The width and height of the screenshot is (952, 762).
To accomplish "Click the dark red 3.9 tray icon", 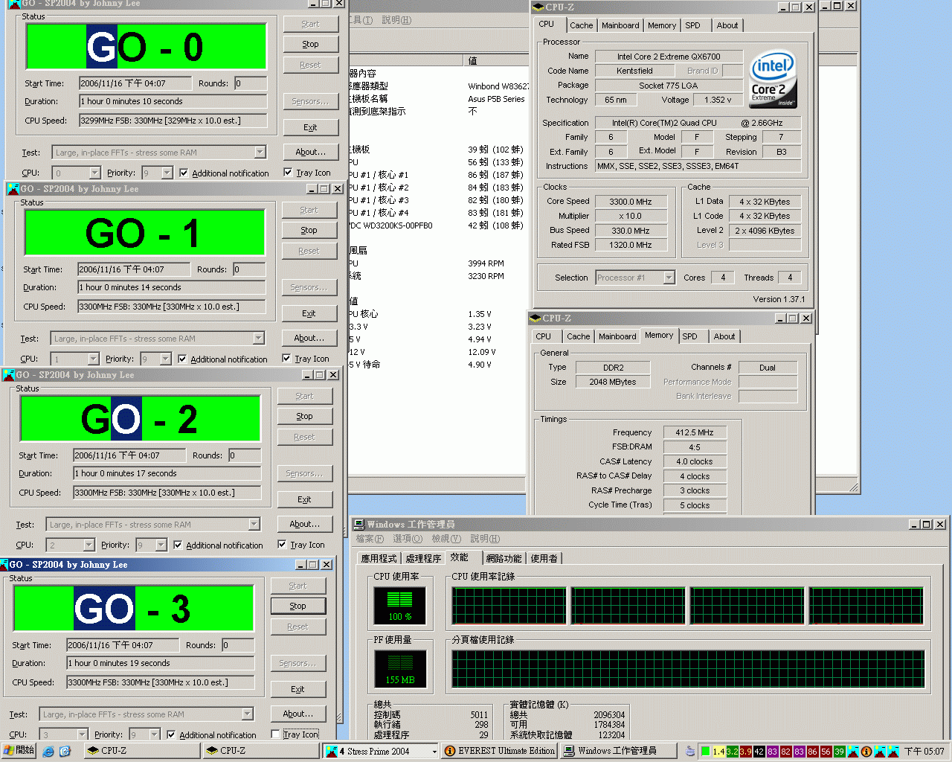I will coord(746,752).
